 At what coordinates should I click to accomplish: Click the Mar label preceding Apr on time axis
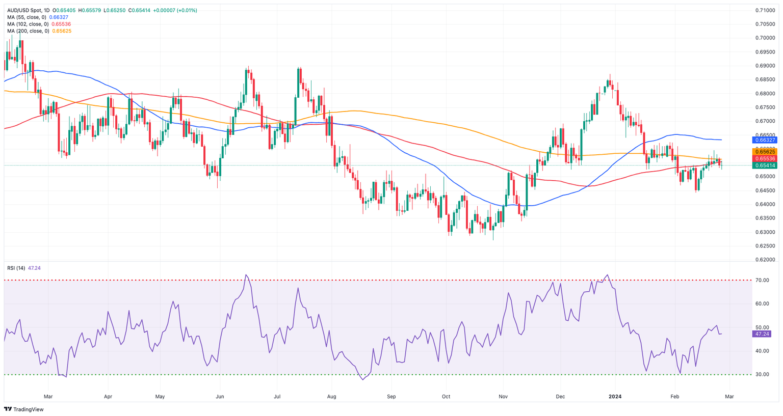[x=48, y=396]
